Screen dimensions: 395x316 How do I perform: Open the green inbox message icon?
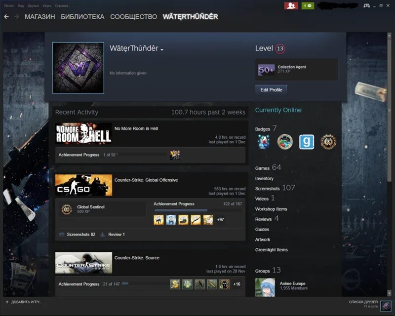tap(308, 5)
